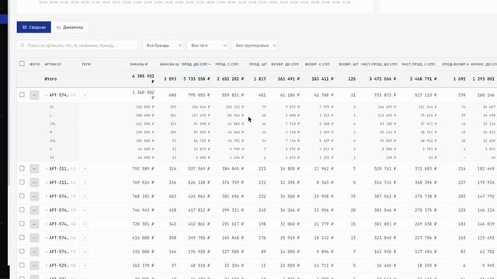Add tag on the АРТ-529 row
497x279 pixels.
[85, 266]
